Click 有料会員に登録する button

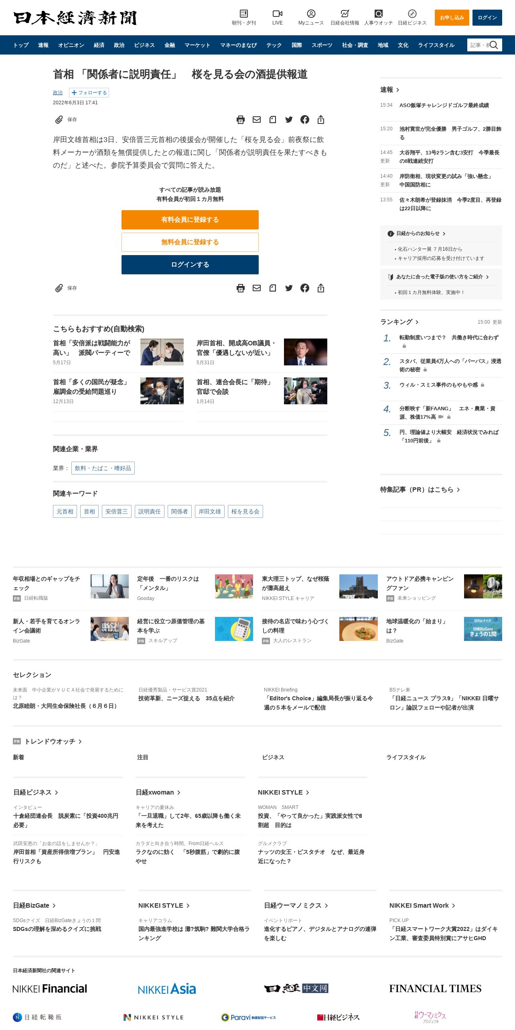[190, 219]
